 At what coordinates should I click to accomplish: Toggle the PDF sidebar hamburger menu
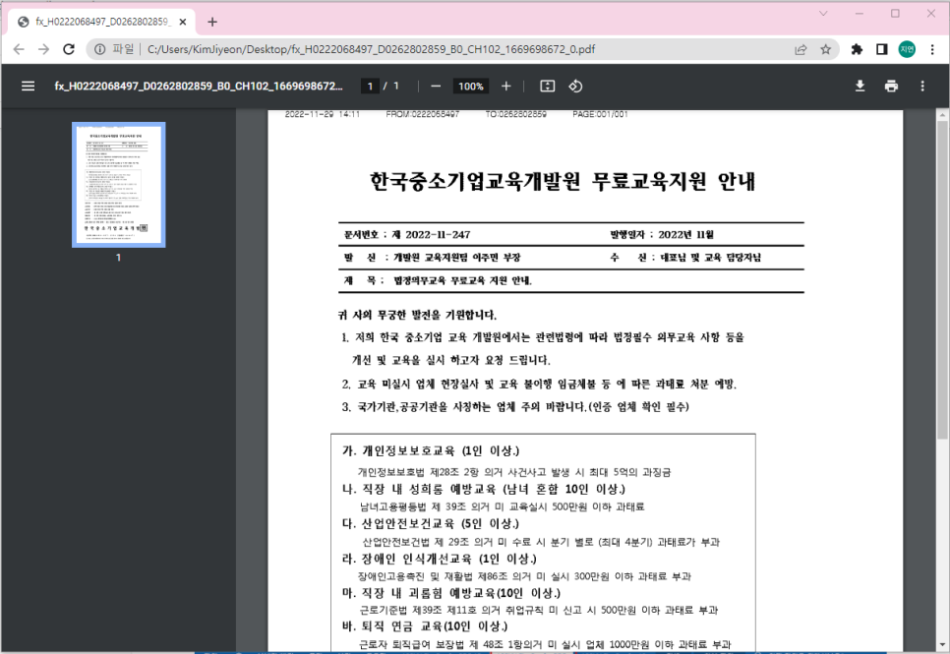point(28,87)
